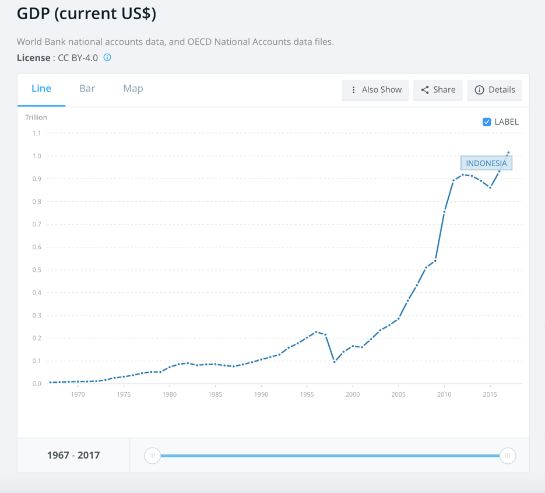
Task: Select the Line tab
Action: pos(41,89)
